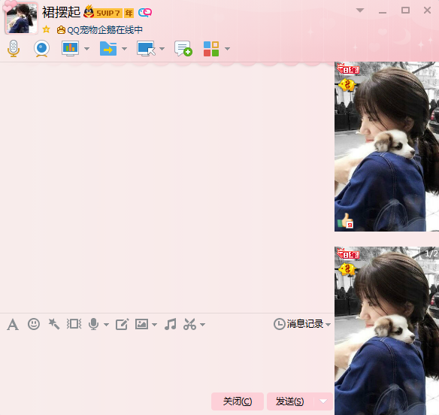Image resolution: width=439 pixels, height=415 pixels.
Task: Expand the screenshot options dropdown arrow
Action: [203, 325]
